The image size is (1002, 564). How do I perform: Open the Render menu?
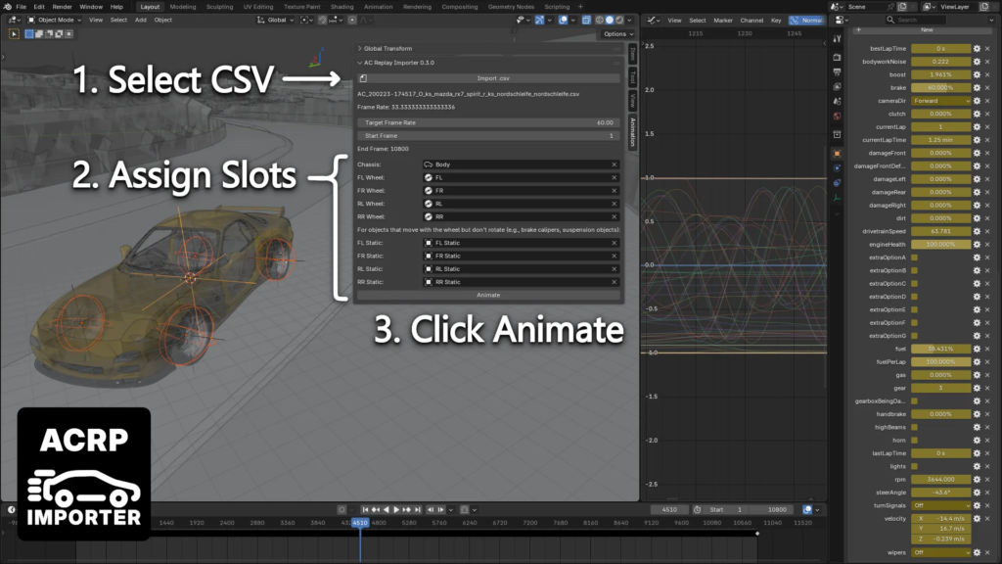62,7
